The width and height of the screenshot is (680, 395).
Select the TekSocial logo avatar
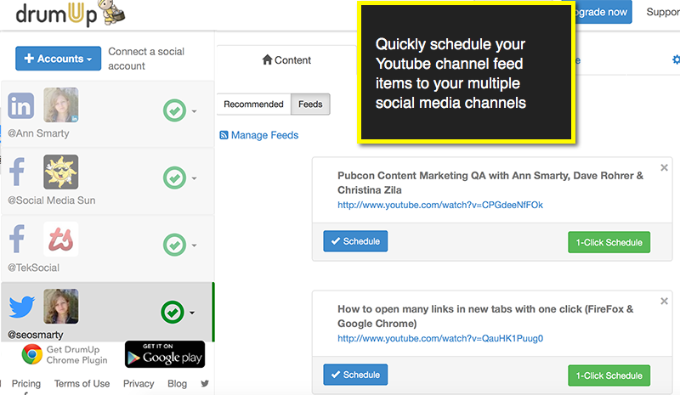pos(60,239)
